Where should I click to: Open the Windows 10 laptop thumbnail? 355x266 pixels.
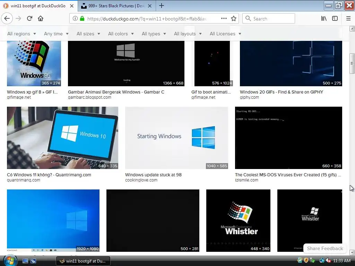point(62,138)
